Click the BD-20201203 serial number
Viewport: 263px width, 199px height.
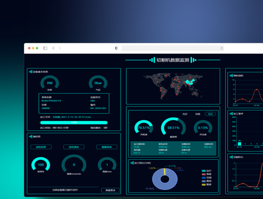pos(98,108)
